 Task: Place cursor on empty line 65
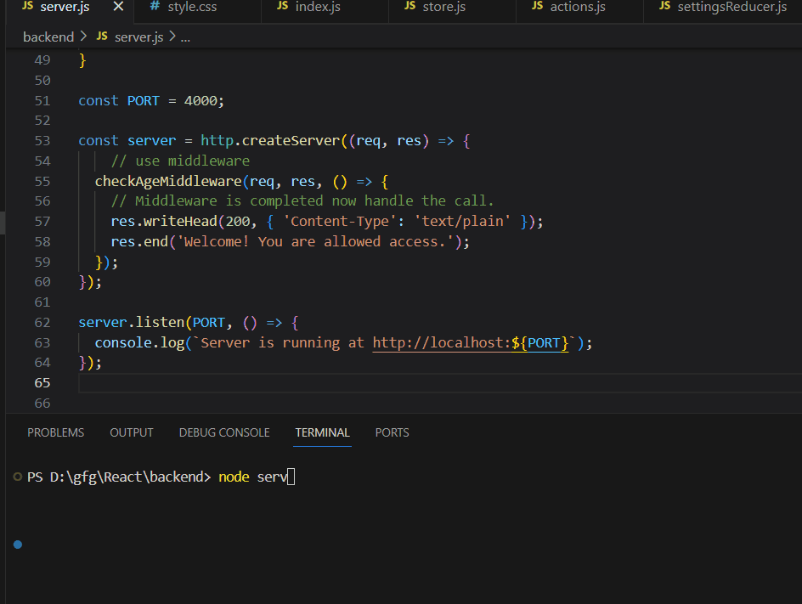click(255, 382)
